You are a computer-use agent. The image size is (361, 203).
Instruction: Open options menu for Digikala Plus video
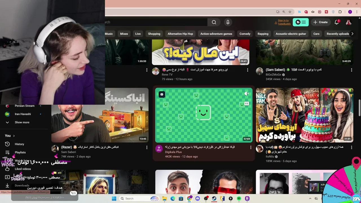(x=251, y=147)
